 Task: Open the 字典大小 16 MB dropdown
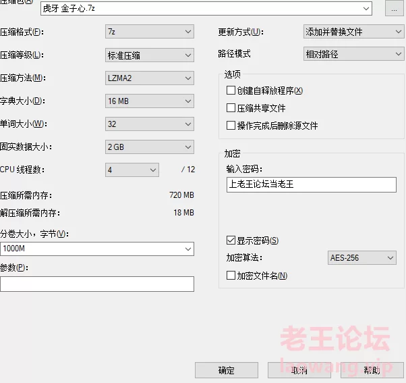150,101
